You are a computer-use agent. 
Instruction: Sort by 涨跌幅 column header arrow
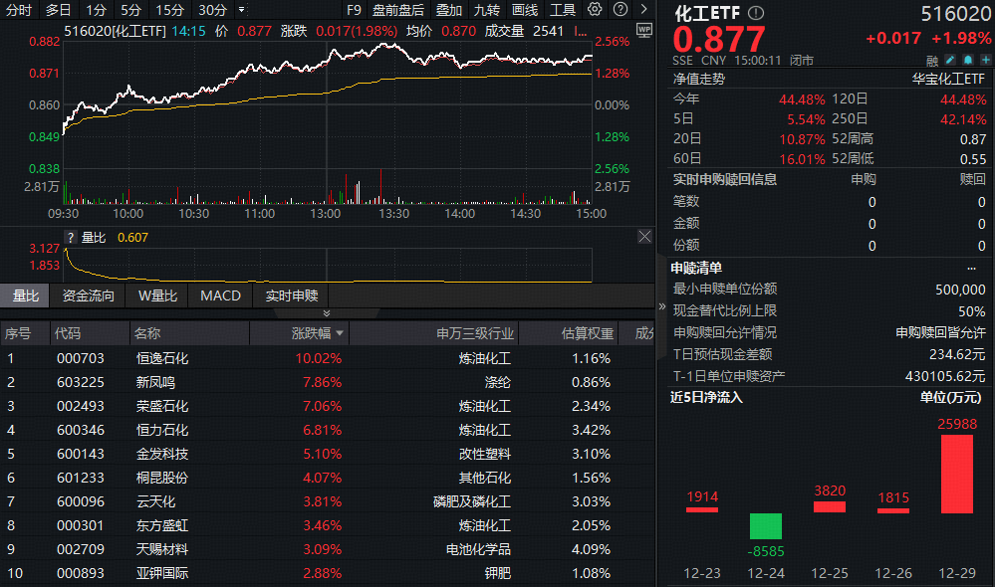coord(340,333)
